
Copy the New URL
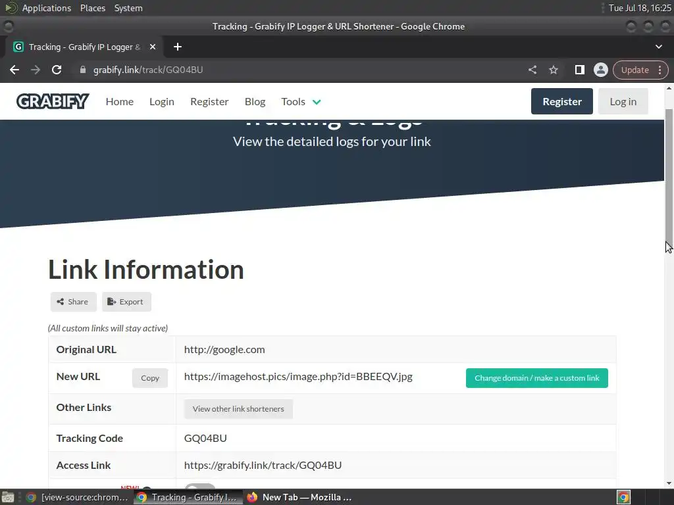[x=150, y=378]
